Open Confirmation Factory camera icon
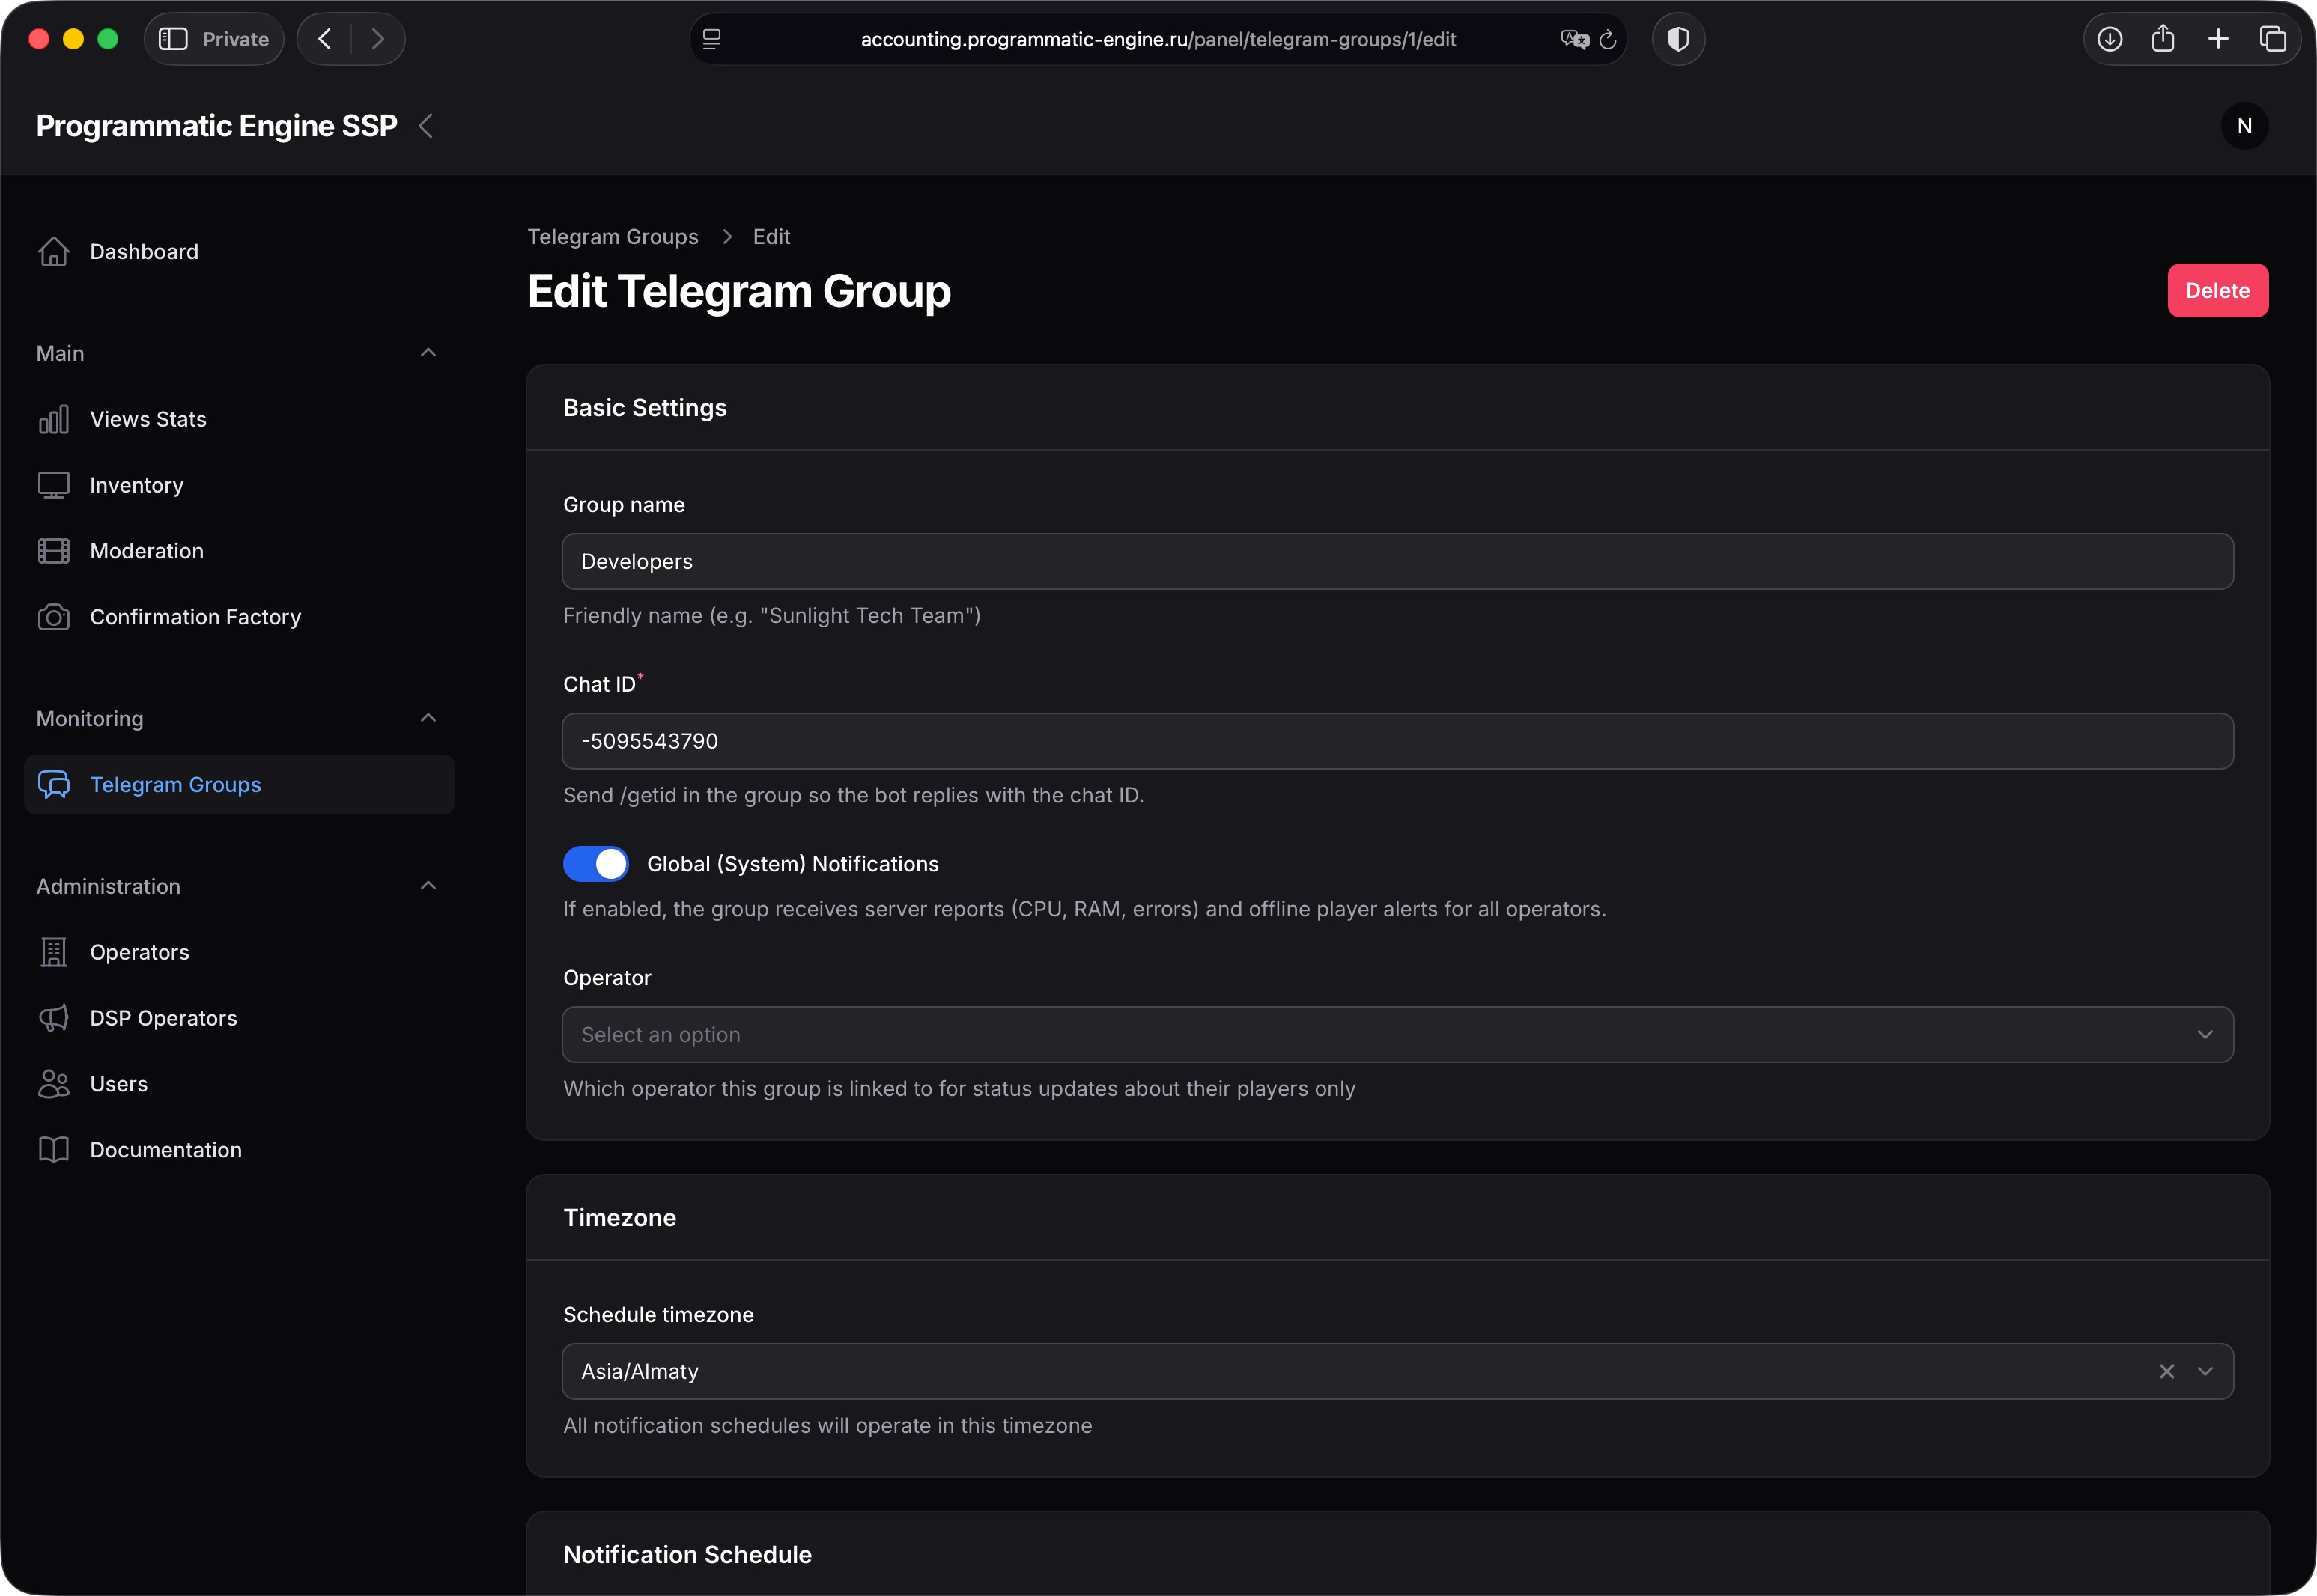The width and height of the screenshot is (2317, 1596). pos(54,617)
